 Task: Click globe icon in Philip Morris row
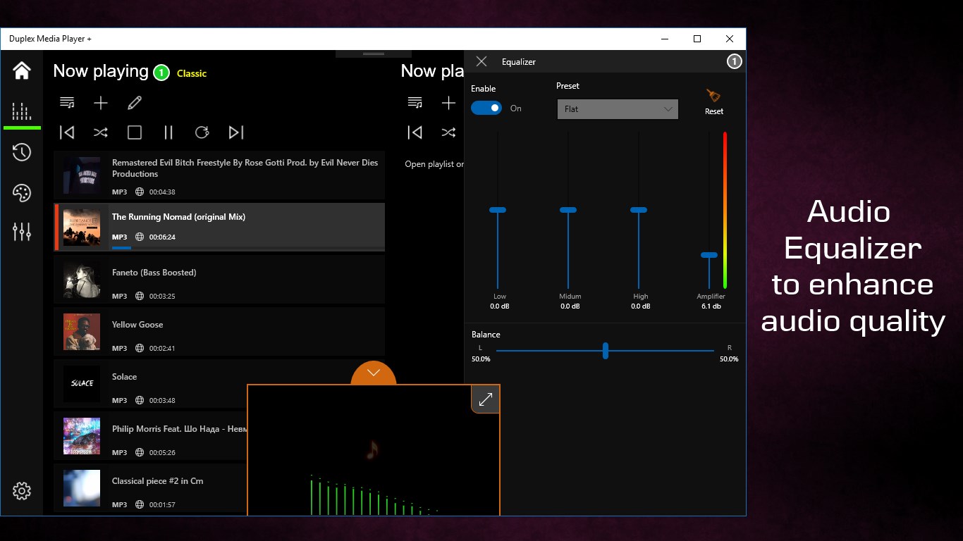point(140,452)
